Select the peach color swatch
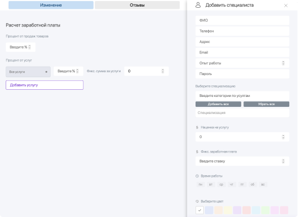Viewport: 298px width, 217px height. pos(218,210)
